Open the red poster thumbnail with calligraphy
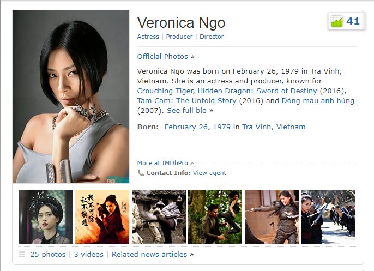The image size is (374, 271). (x=102, y=216)
